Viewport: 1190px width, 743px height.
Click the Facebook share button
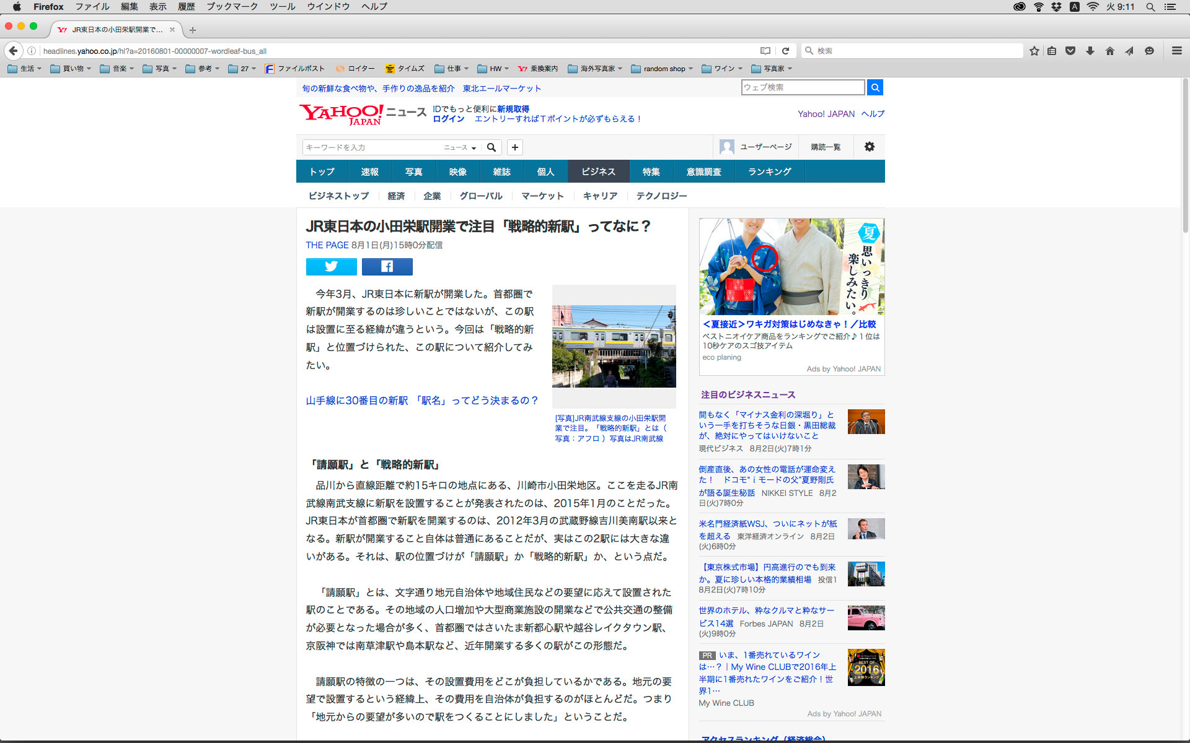pyautogui.click(x=387, y=266)
